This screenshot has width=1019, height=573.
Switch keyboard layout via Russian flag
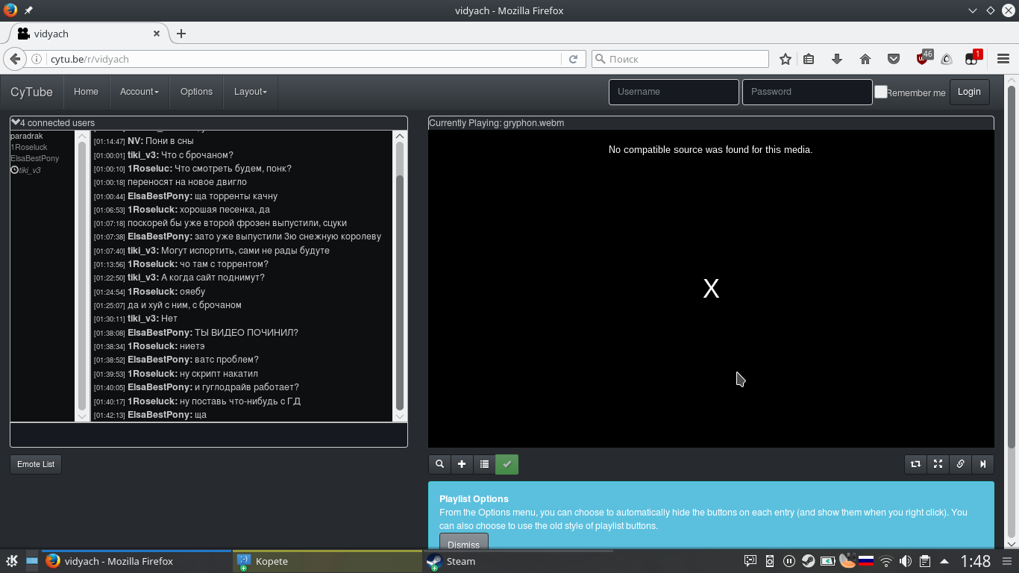(866, 561)
